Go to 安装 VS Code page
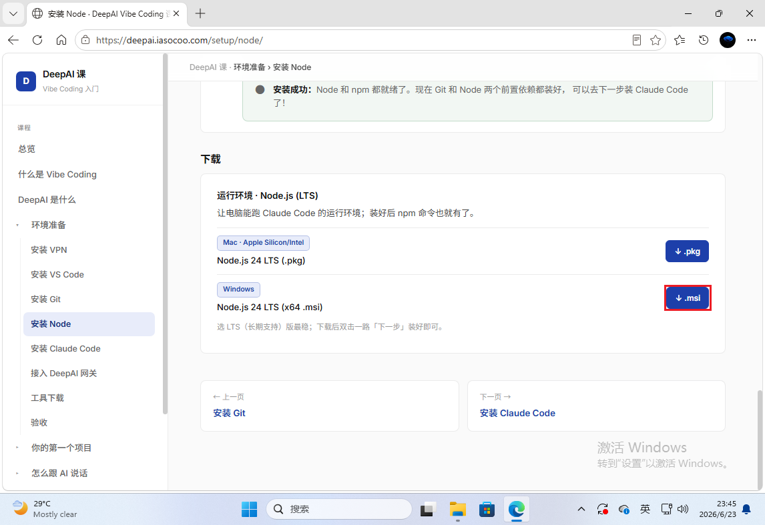765x525 pixels. click(57, 274)
